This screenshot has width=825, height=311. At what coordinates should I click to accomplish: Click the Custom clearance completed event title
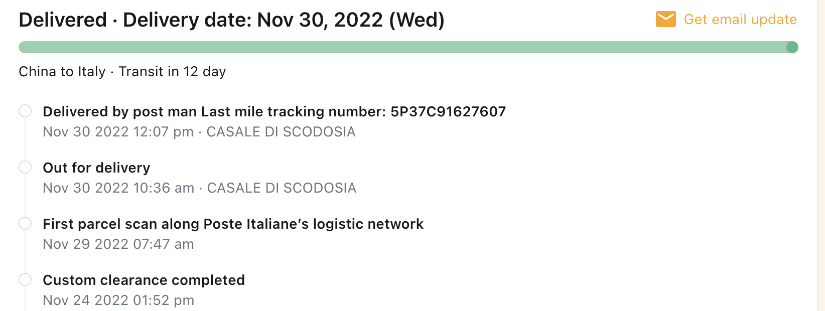click(x=144, y=280)
